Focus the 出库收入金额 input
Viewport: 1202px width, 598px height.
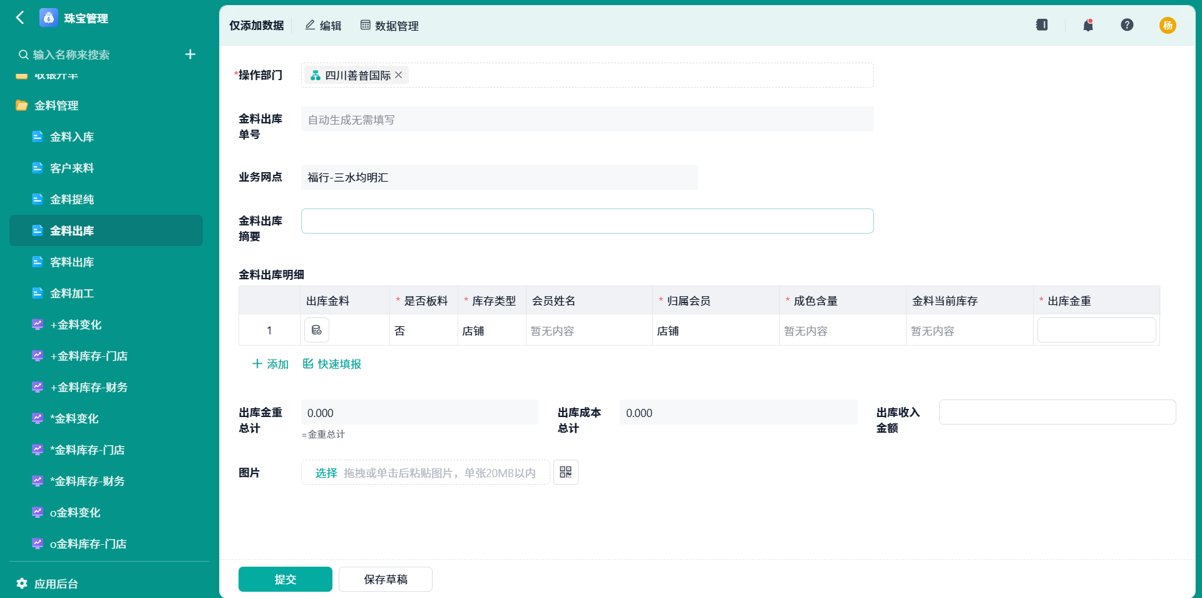tap(1057, 412)
